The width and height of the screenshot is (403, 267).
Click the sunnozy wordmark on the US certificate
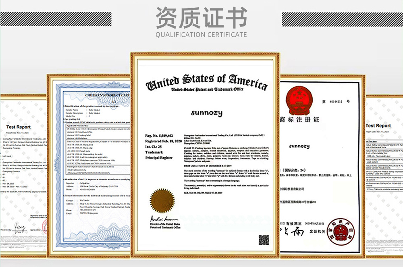pos(207,113)
